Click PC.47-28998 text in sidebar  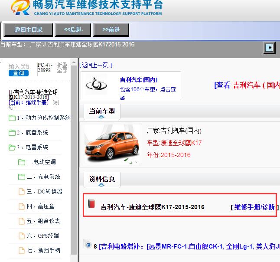click(x=45, y=68)
